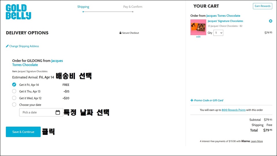Image resolution: width=277 pixels, height=156 pixels.
Task: Click Klarna Learn More link
Action: pos(257,141)
